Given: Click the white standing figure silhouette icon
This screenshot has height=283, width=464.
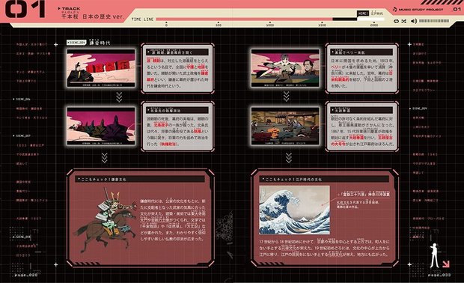Looking at the screenshot, I should coord(434,255).
